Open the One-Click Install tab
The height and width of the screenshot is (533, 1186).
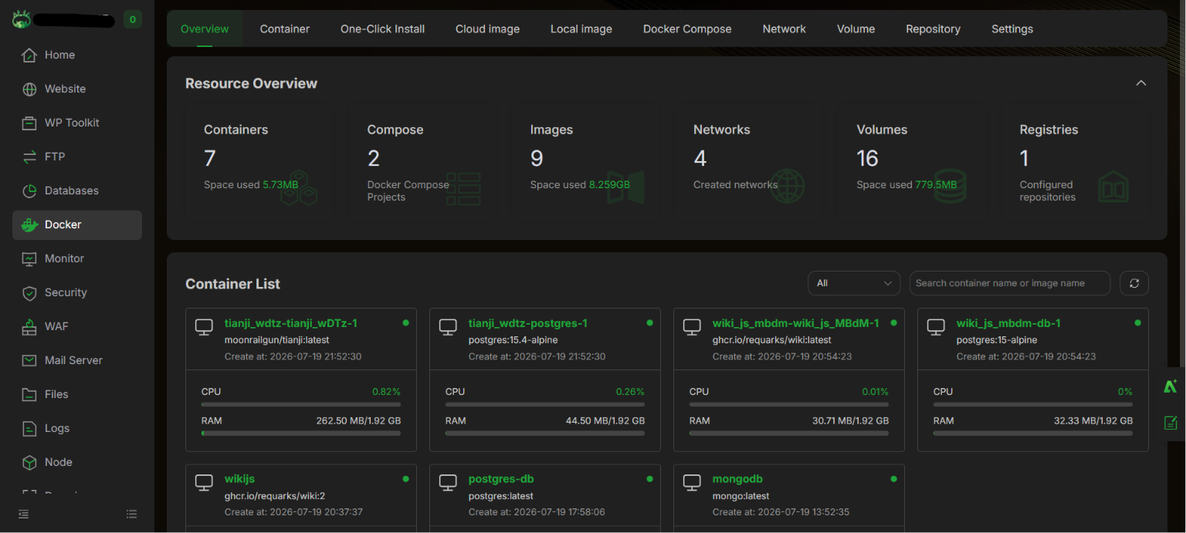coord(383,29)
